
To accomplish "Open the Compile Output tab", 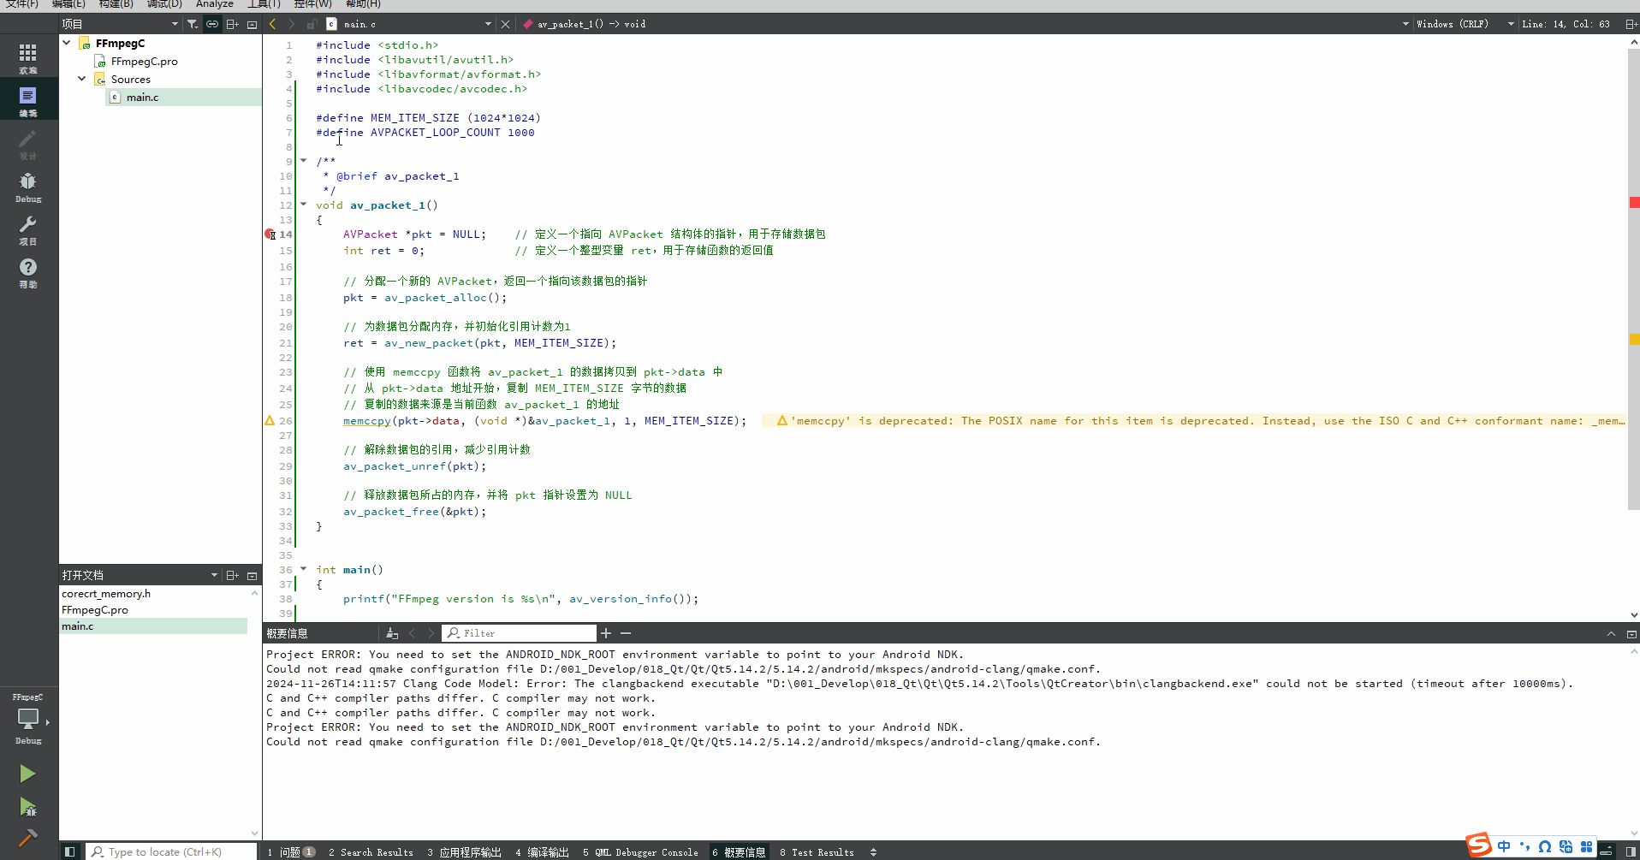I will (542, 852).
